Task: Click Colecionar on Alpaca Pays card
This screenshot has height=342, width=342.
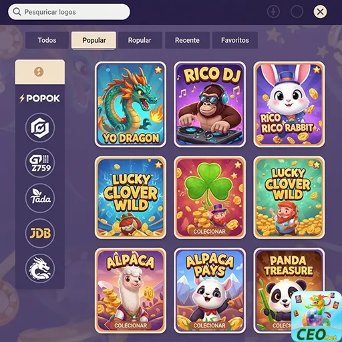Action: coord(209,325)
